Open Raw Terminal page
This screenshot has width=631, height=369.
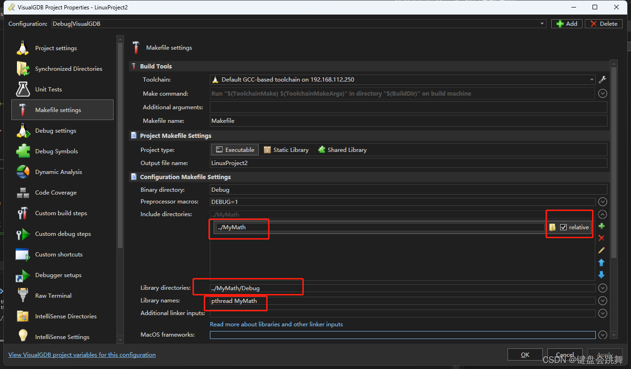(x=62, y=295)
